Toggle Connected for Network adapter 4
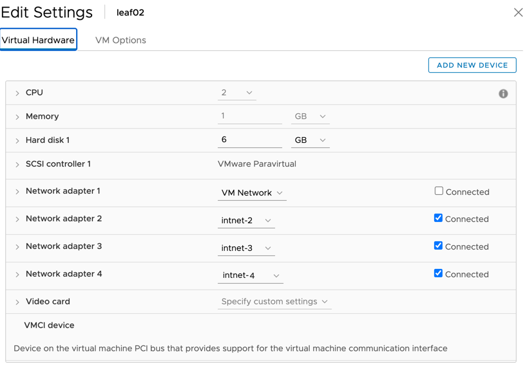This screenshot has width=527, height=368. (x=439, y=273)
